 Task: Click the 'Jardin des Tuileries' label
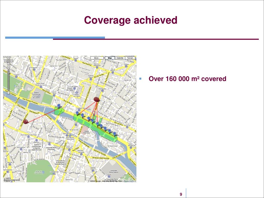(x=19, y=87)
